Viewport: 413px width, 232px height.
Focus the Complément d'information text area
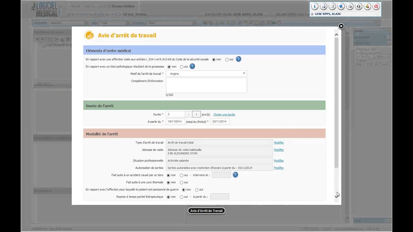[206, 85]
